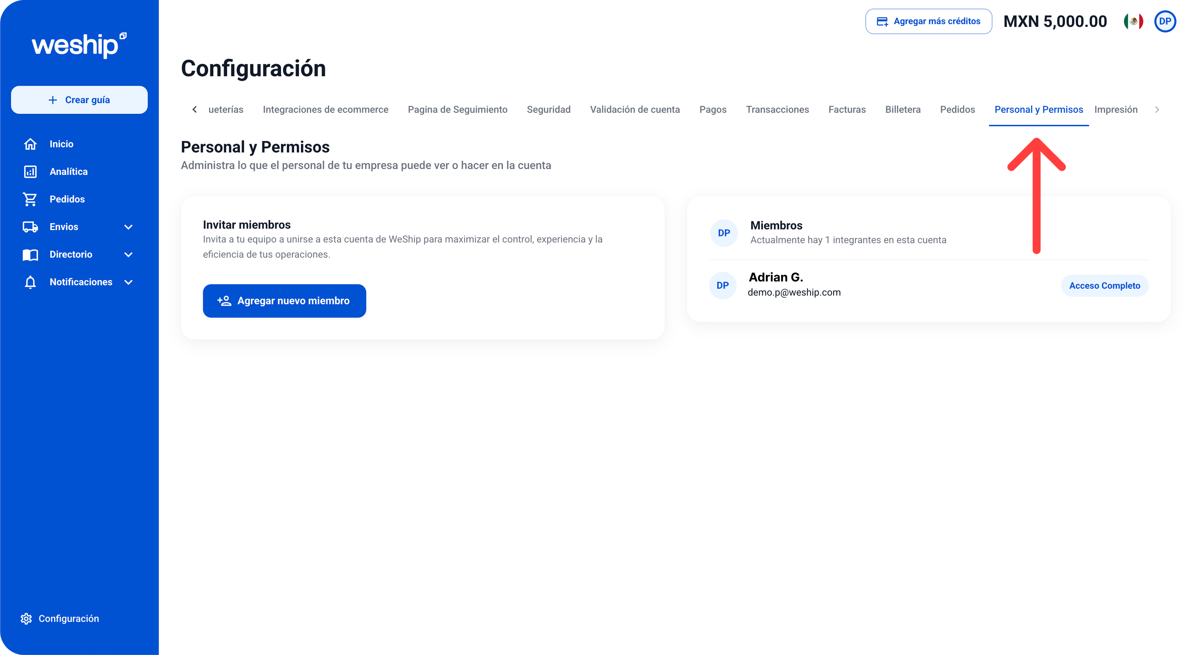Screen dimensions: 1193x655
Task: Go to Inicio in sidebar
Action: (61, 144)
